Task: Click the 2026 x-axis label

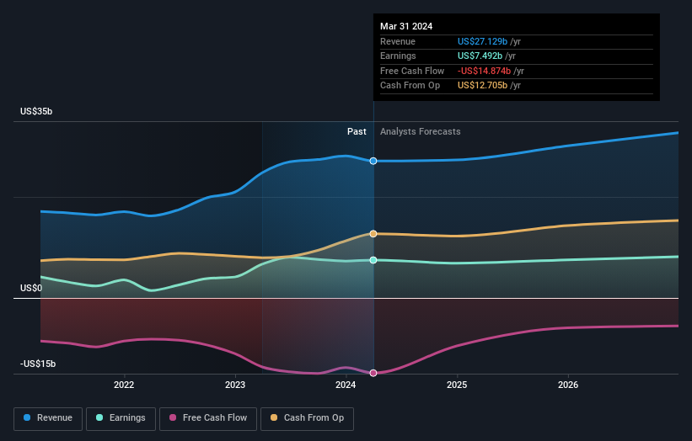Action: pos(568,385)
